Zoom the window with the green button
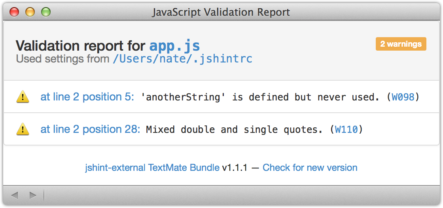This screenshot has height=208, width=443. [x=46, y=12]
